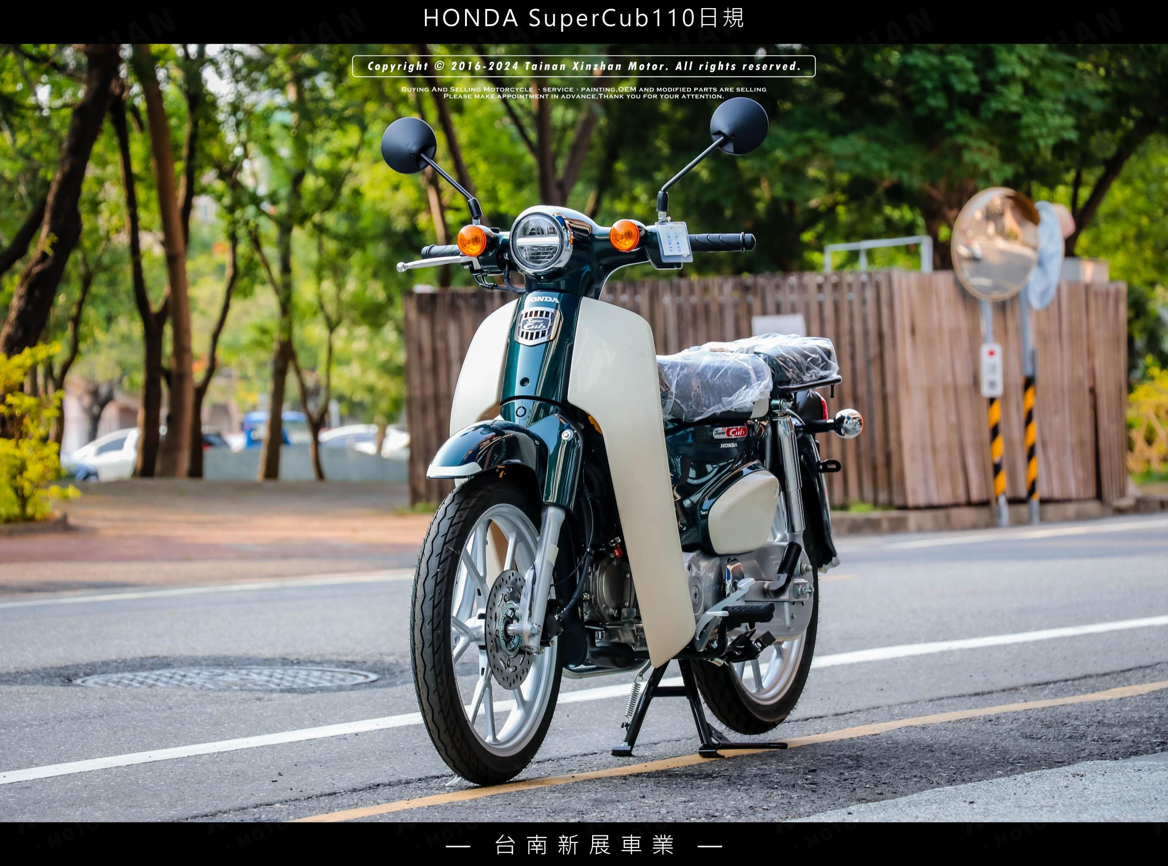Image resolution: width=1168 pixels, height=866 pixels.
Task: Click the HONDA logo on front cover
Action: 542,299
